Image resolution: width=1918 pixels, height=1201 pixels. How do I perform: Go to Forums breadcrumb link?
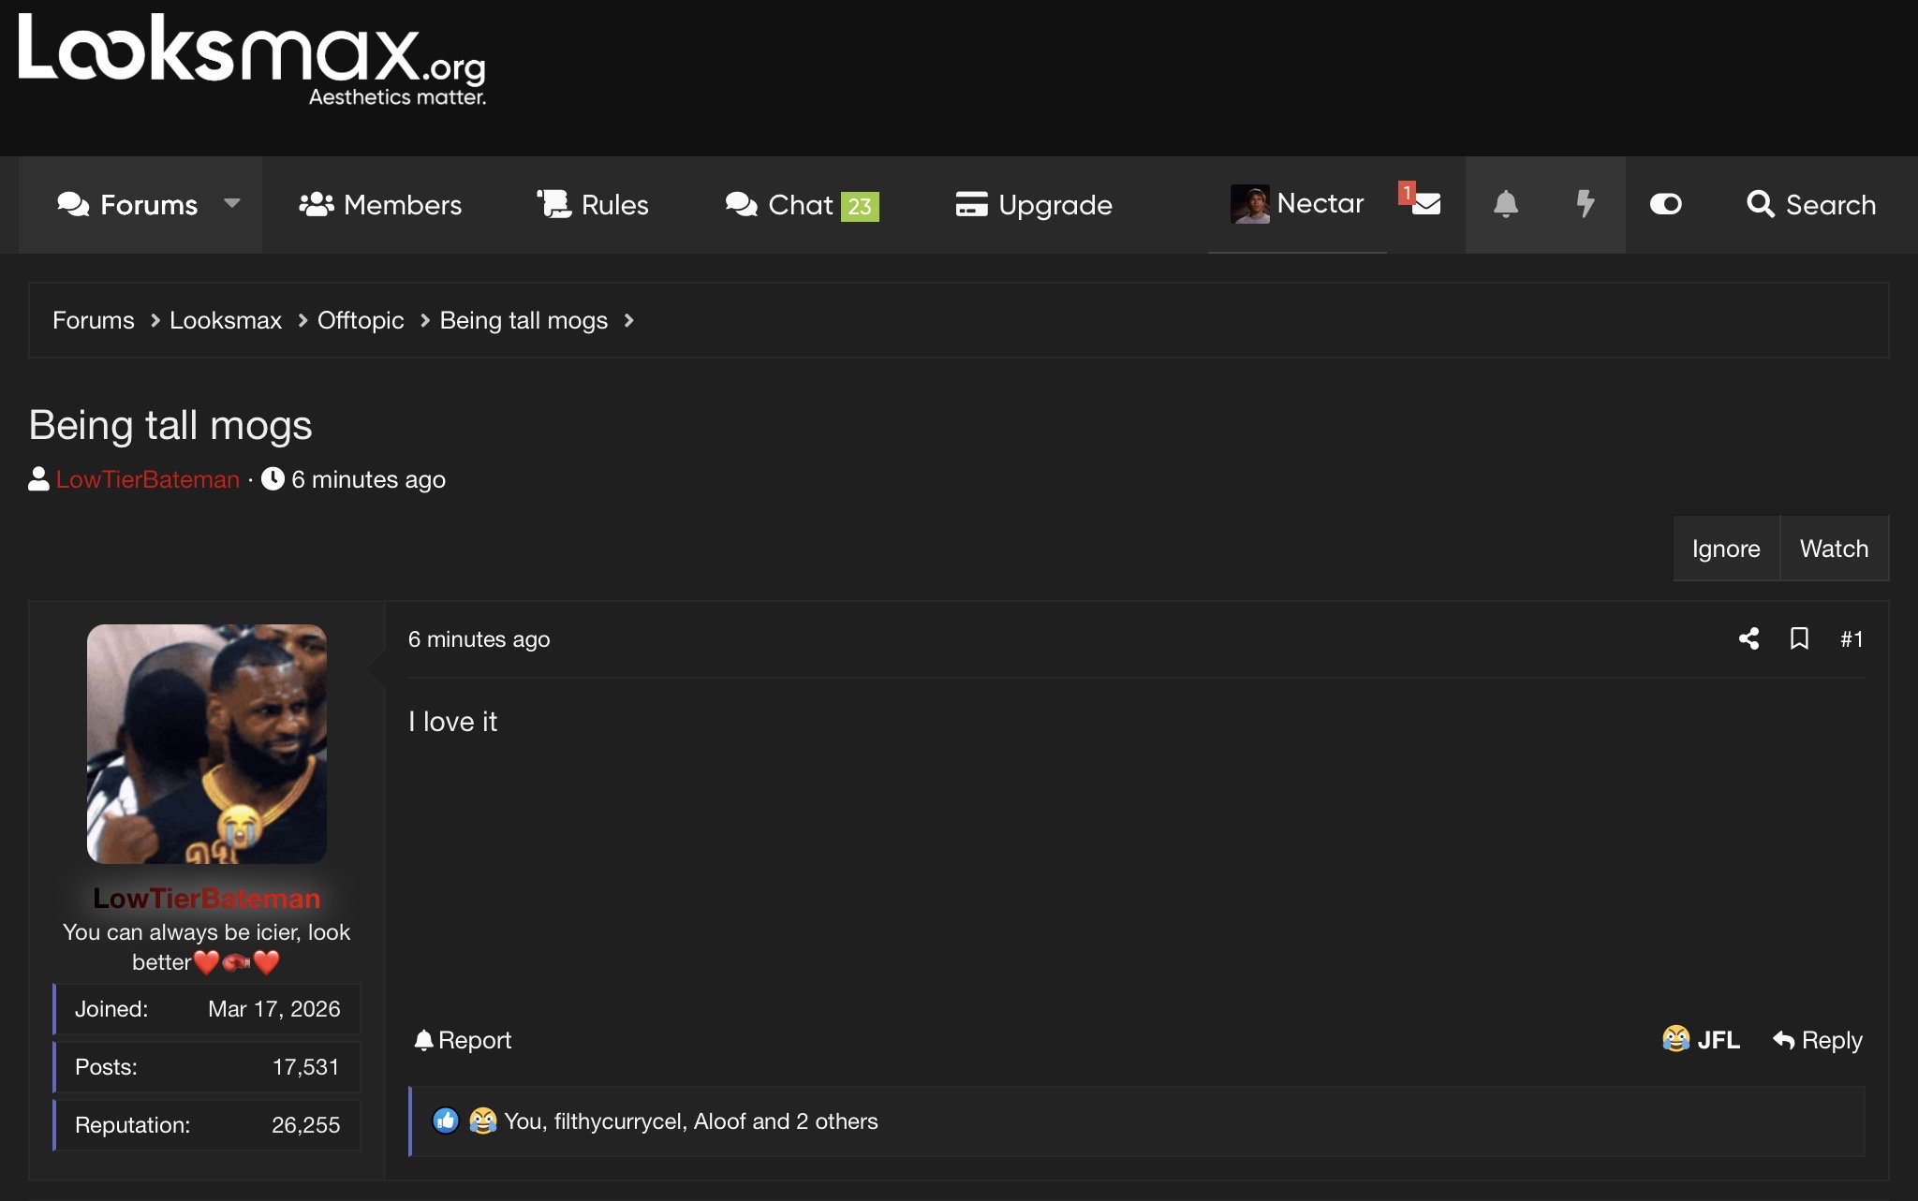click(94, 320)
